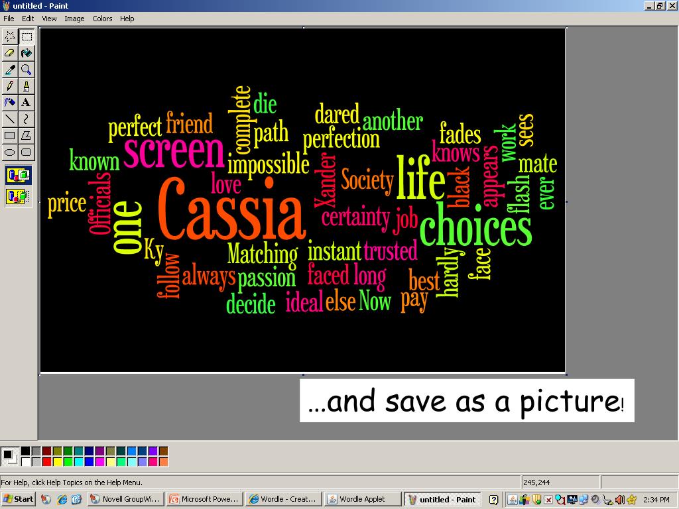This screenshot has height=509, width=679.
Task: Launch Internet Explorer from Quick Launch
Action: pos(62,500)
